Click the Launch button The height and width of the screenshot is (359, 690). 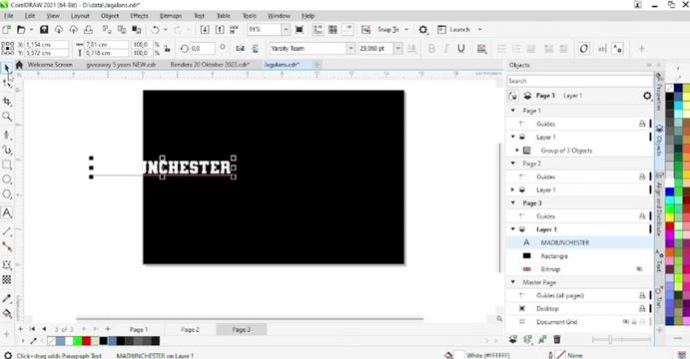pyautogui.click(x=460, y=30)
